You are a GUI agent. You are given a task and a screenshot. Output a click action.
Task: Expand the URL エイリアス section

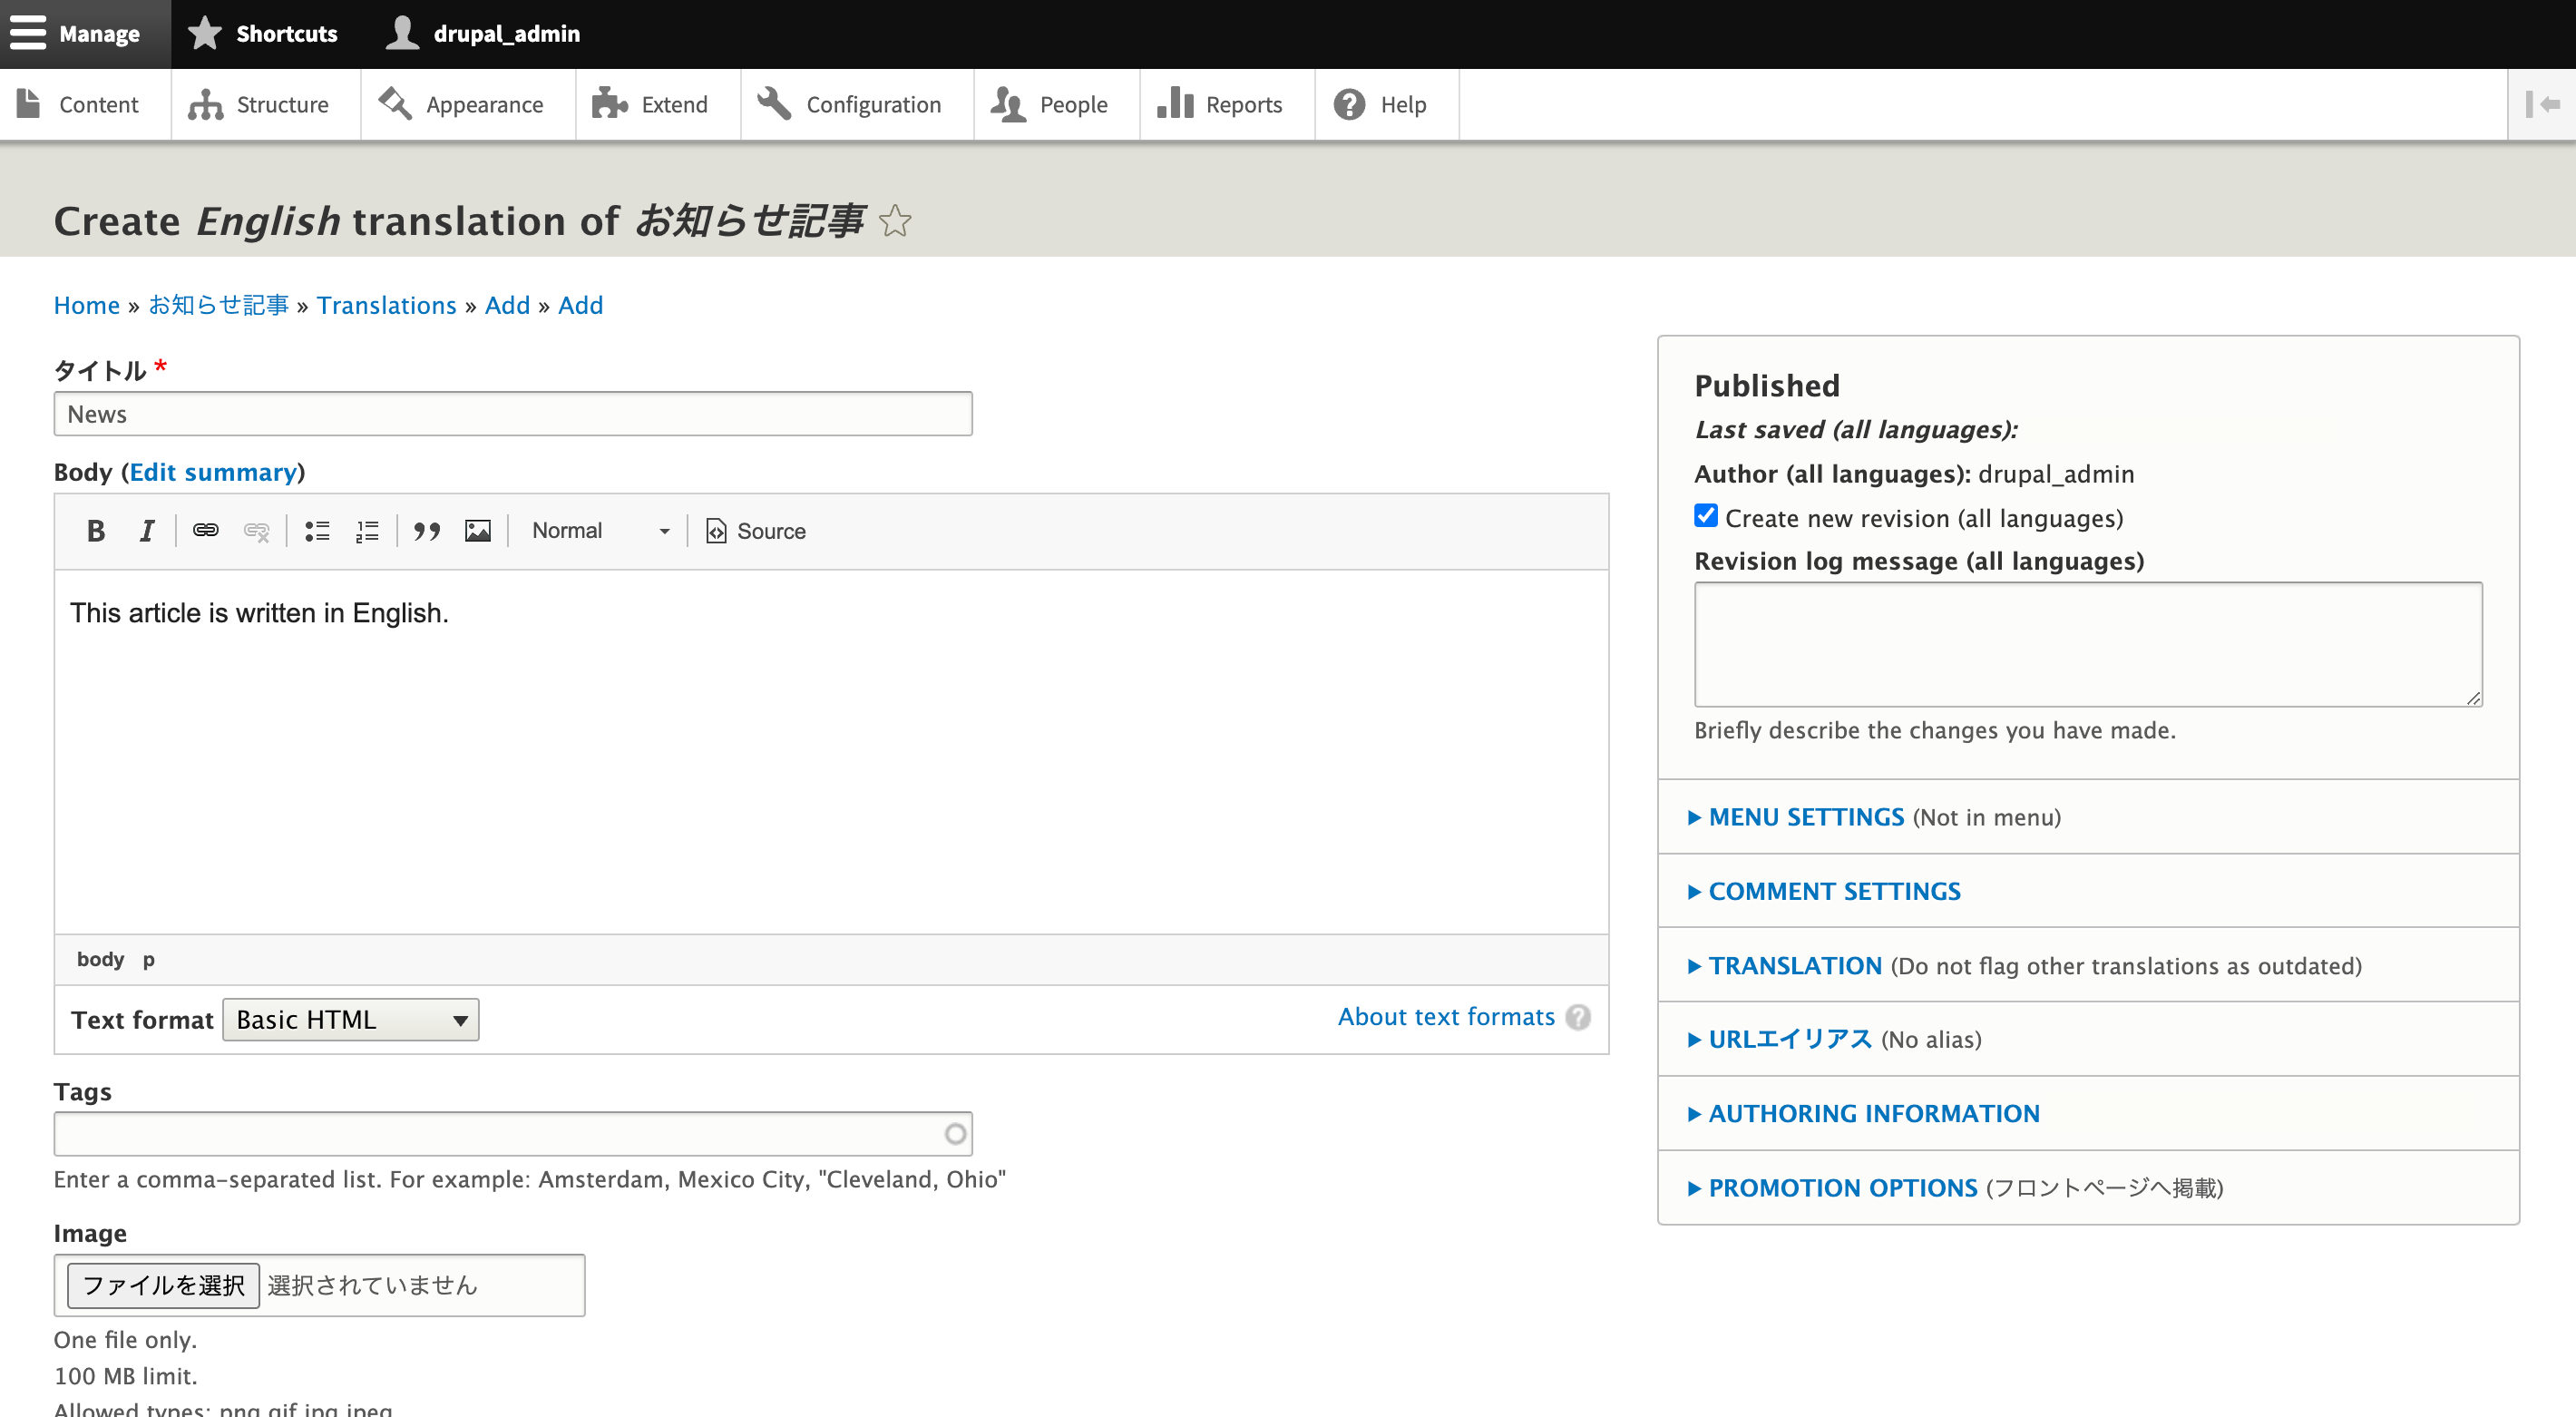coord(1793,1040)
